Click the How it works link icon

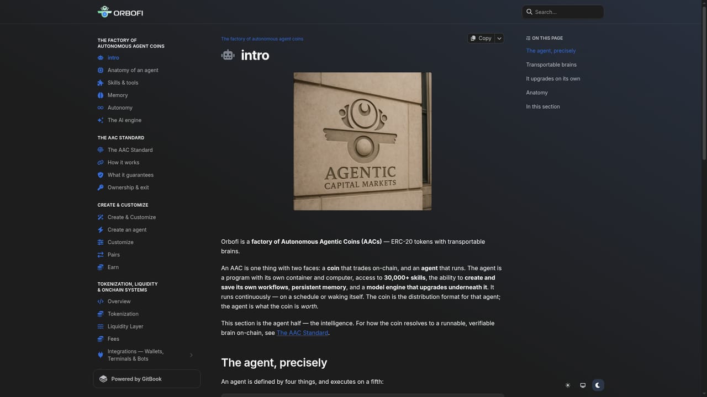point(101,163)
